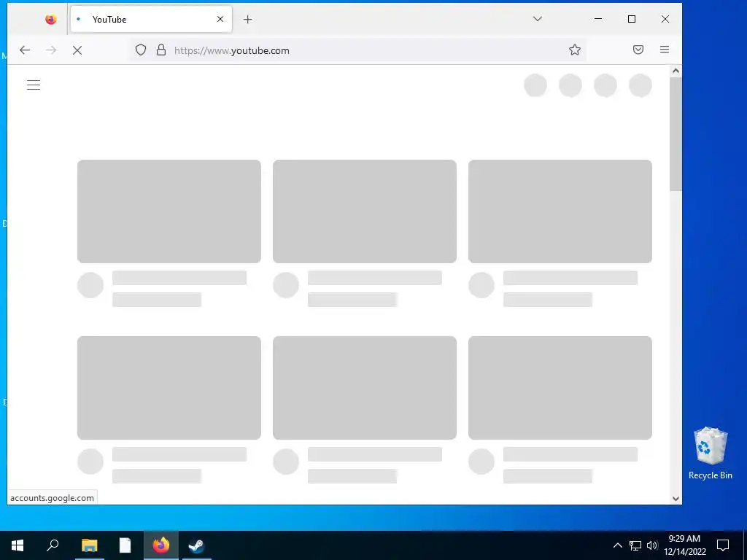Select the Recycle Bin desktop icon
This screenshot has height=560, width=747.
711,454
